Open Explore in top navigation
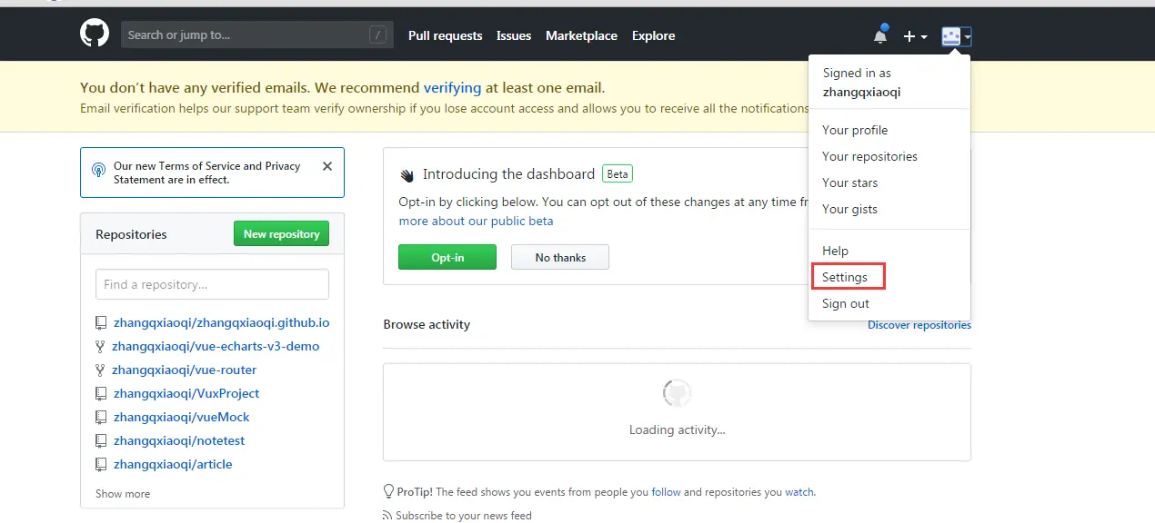The image size is (1155, 523). pos(654,36)
